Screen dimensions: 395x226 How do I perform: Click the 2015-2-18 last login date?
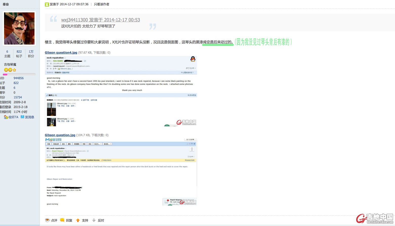21,107
